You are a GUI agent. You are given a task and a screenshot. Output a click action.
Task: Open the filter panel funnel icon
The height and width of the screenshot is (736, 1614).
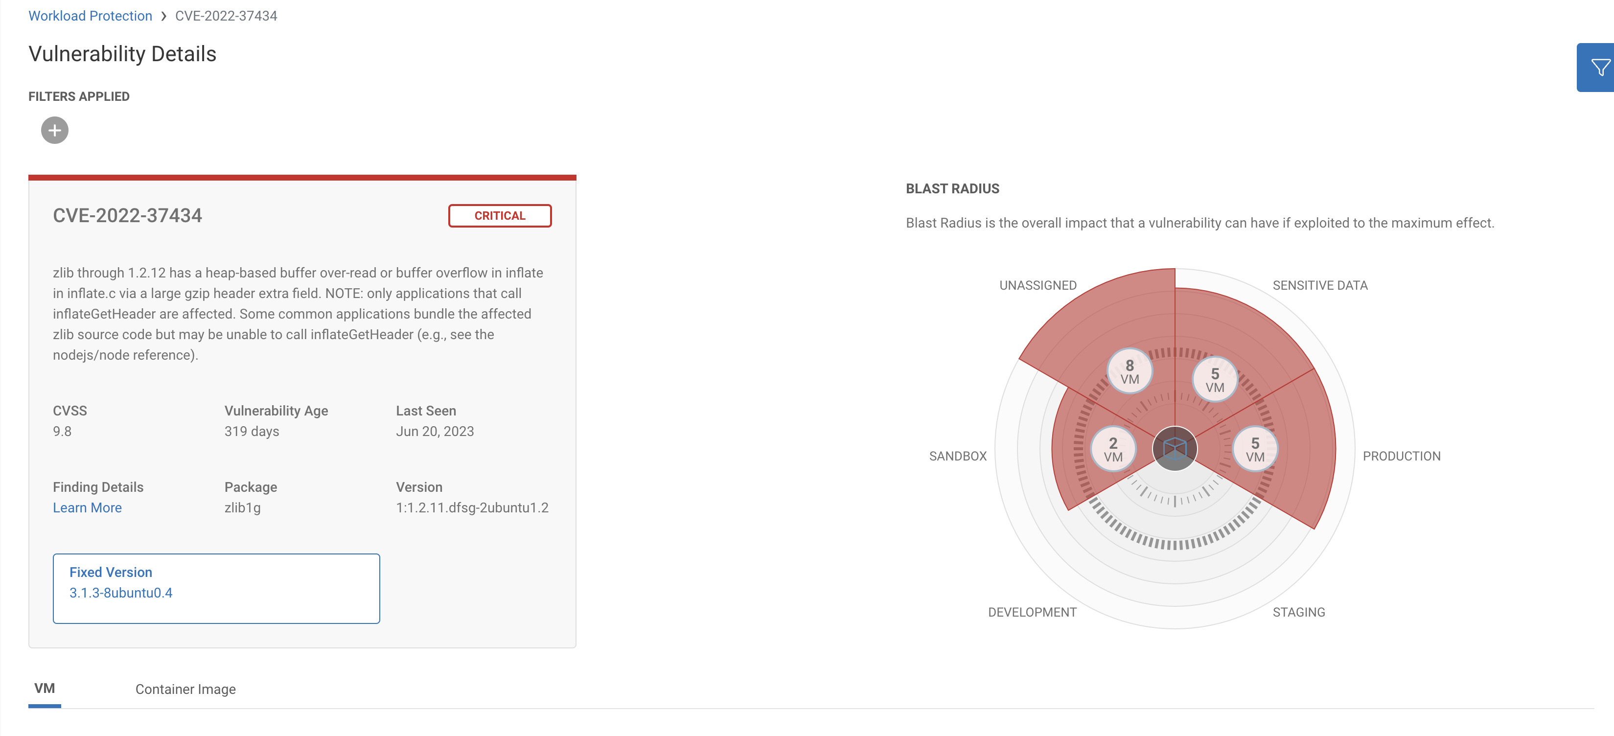click(1599, 68)
